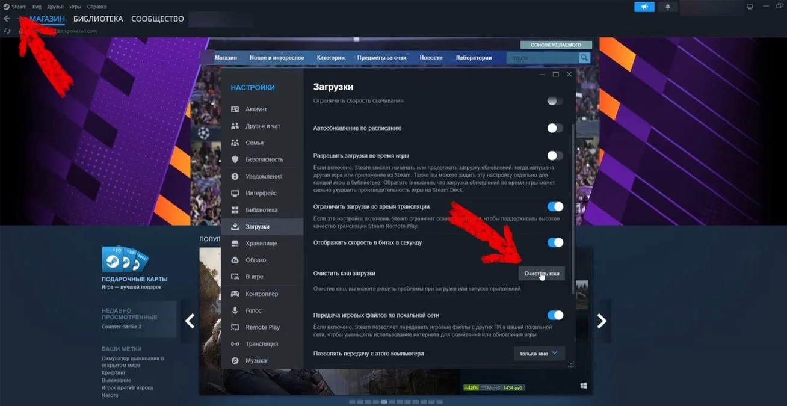Open the 'только мне' dropdown
787x406 pixels.
[x=539, y=354]
